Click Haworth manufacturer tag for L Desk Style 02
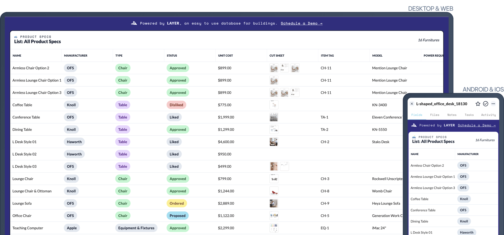504x235 pixels. pos(74,154)
